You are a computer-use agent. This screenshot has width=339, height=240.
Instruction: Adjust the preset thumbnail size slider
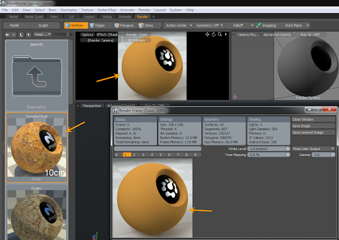pos(62,34)
